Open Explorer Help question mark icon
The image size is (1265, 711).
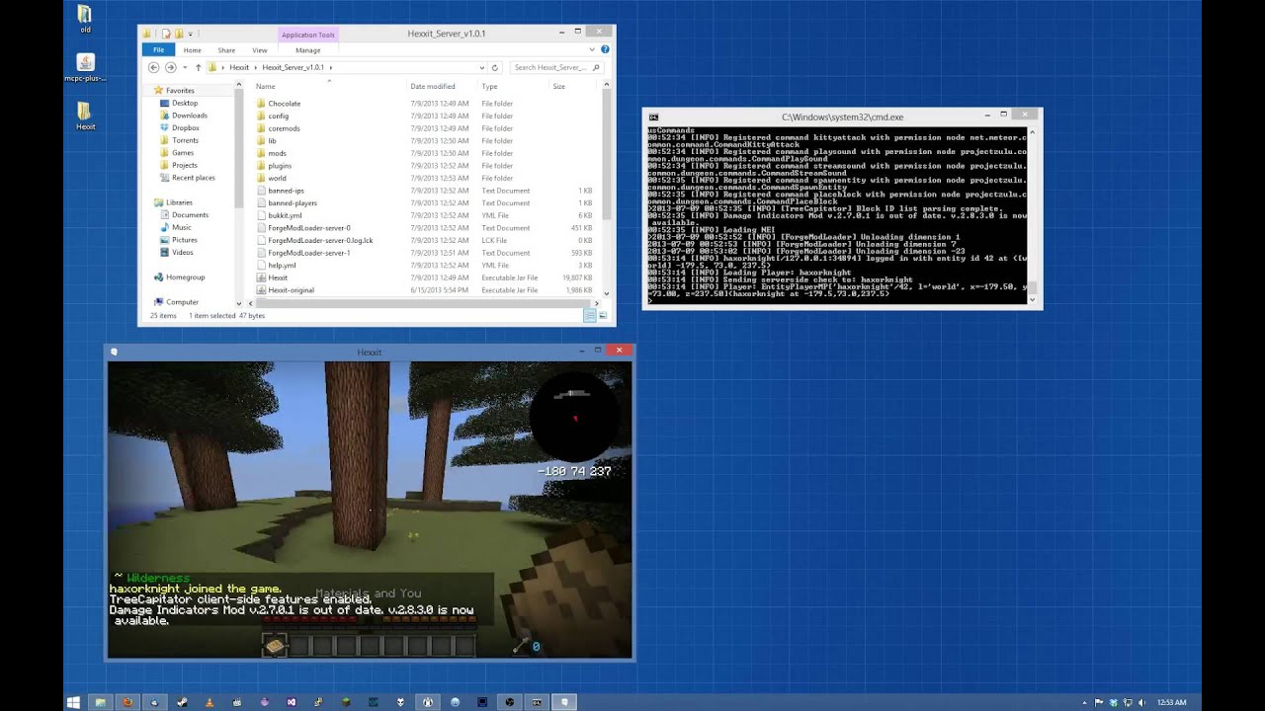click(x=606, y=49)
